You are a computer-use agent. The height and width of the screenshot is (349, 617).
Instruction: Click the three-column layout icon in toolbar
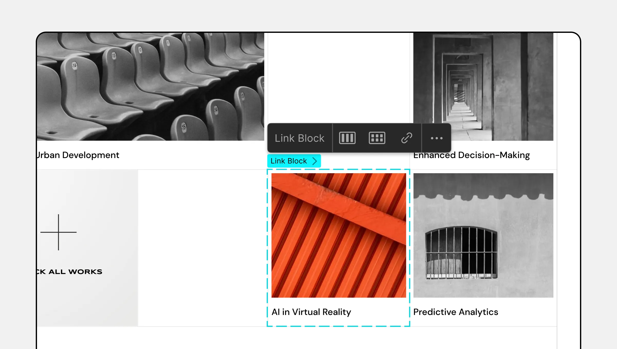coord(347,138)
